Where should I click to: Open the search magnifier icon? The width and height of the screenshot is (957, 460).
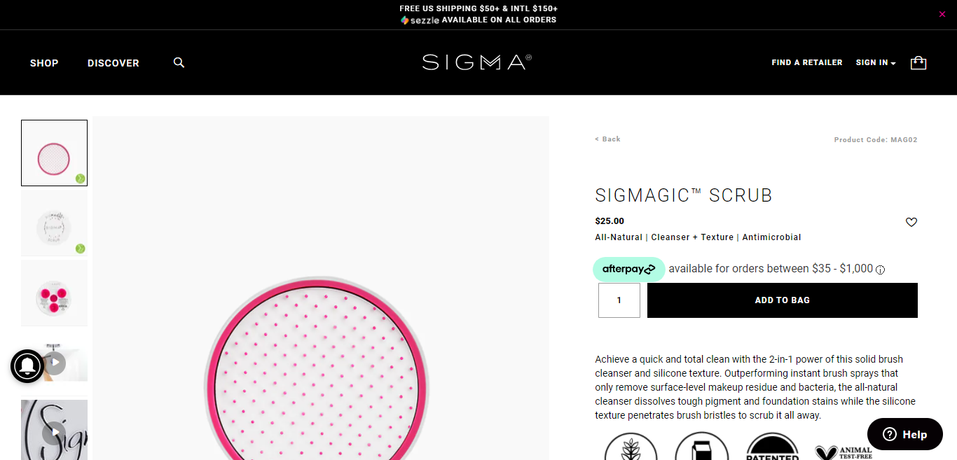[x=179, y=63]
